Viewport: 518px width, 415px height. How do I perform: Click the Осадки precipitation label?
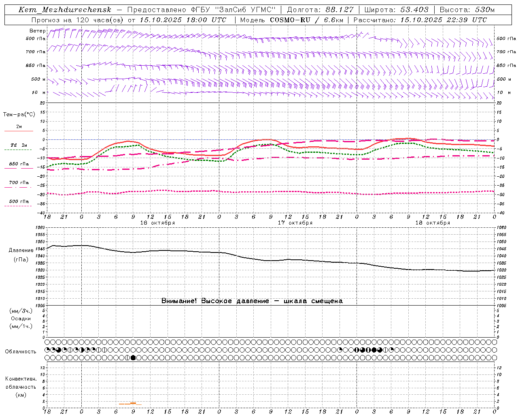click(21, 319)
